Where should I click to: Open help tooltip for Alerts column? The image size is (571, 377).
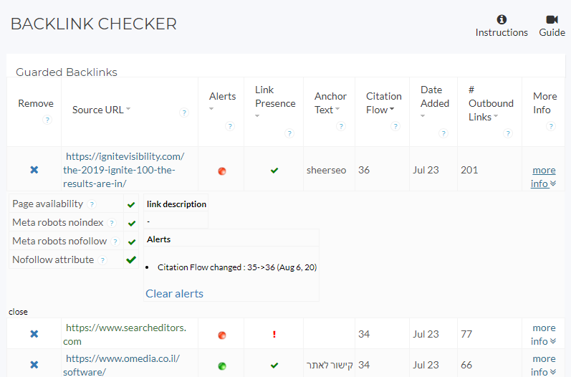229,126
